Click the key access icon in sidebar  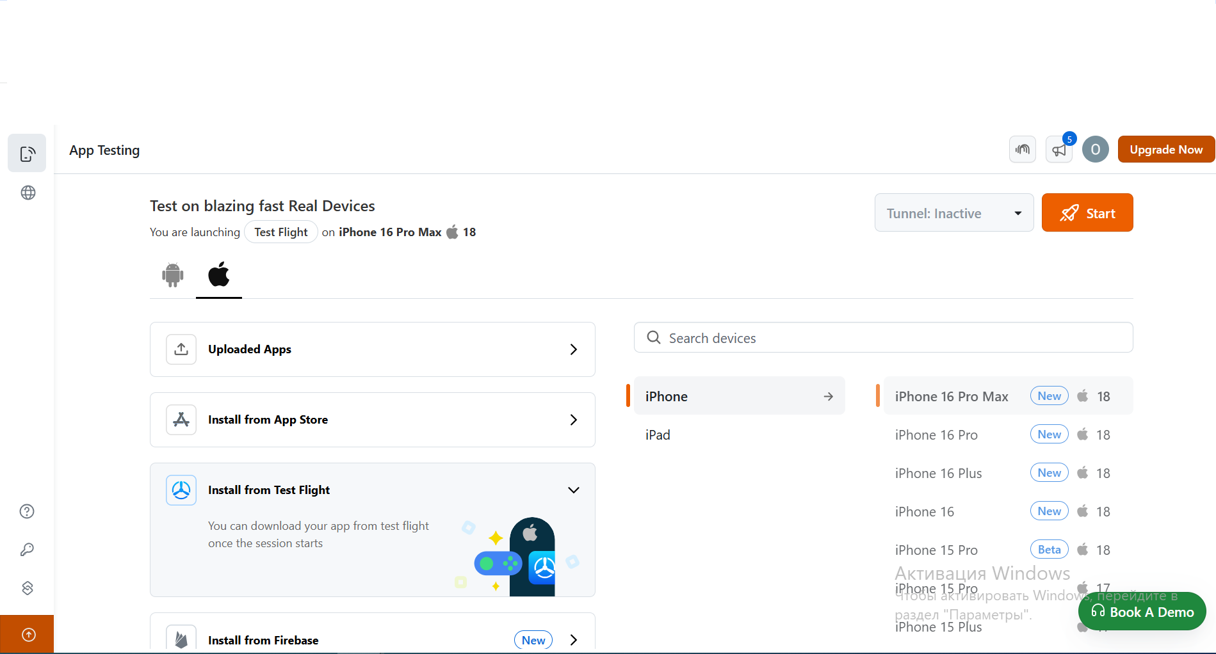(x=27, y=550)
